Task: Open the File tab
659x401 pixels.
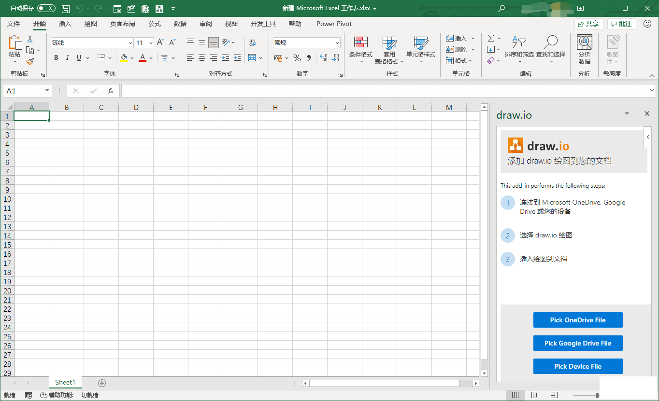Action: tap(14, 24)
